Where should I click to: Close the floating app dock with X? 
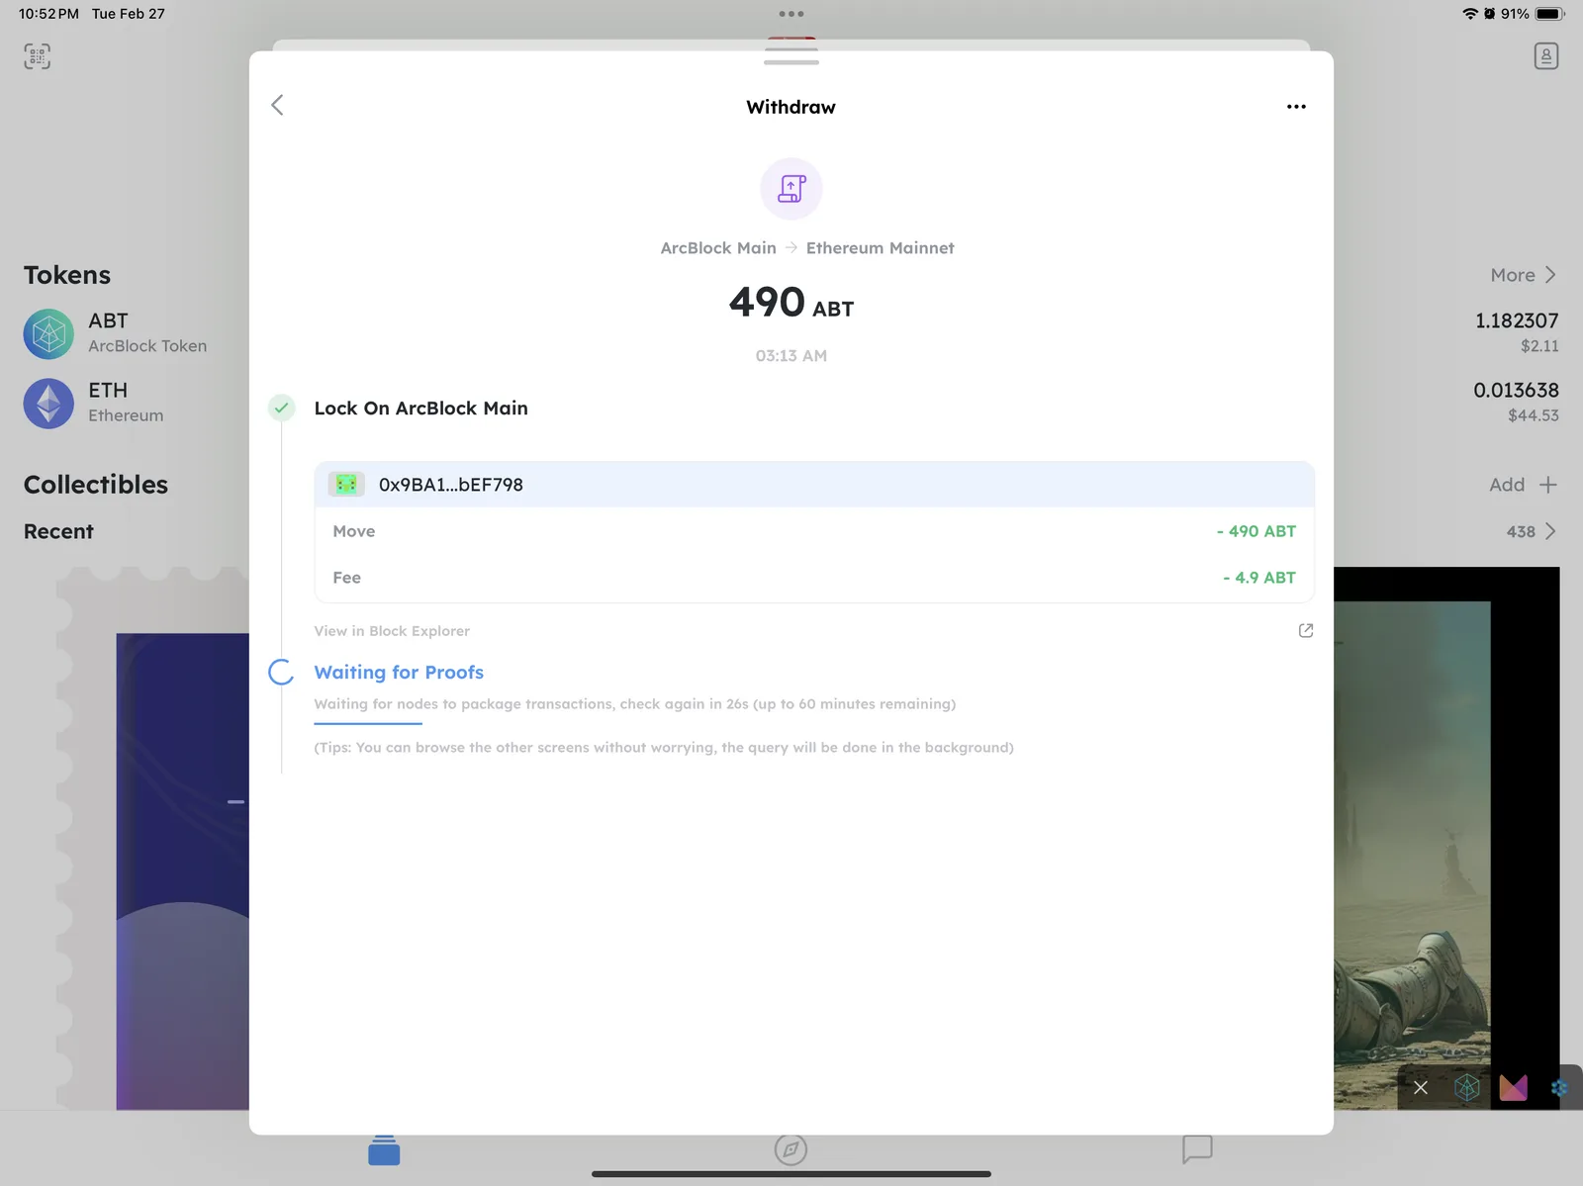tap(1421, 1088)
